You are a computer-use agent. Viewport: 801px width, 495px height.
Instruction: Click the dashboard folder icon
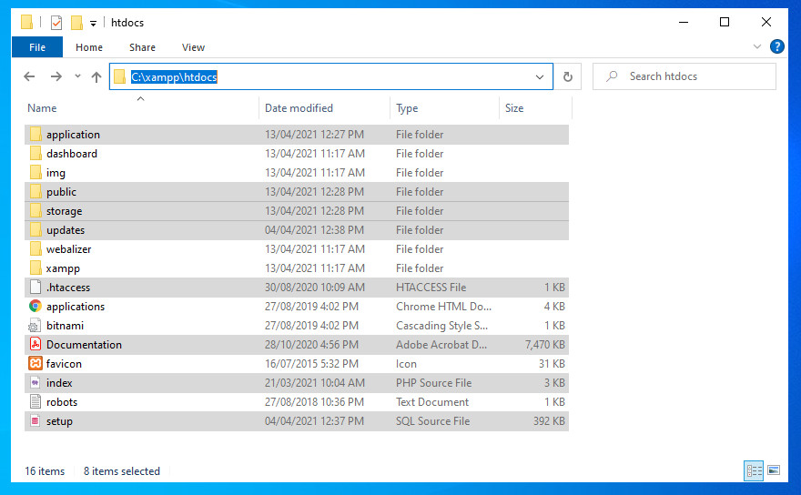pyautogui.click(x=35, y=153)
